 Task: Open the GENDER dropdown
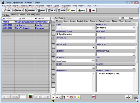point(94,67)
